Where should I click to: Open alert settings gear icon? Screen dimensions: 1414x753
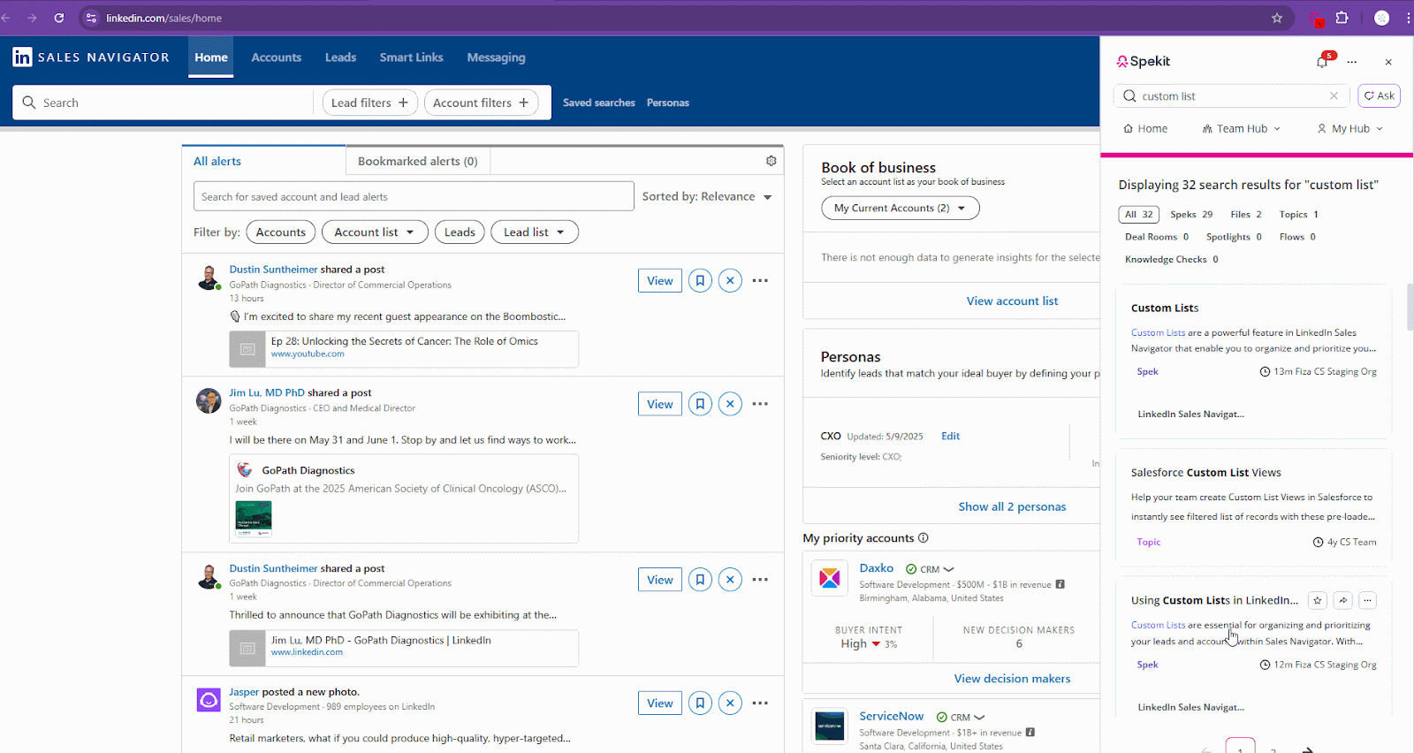pyautogui.click(x=772, y=161)
